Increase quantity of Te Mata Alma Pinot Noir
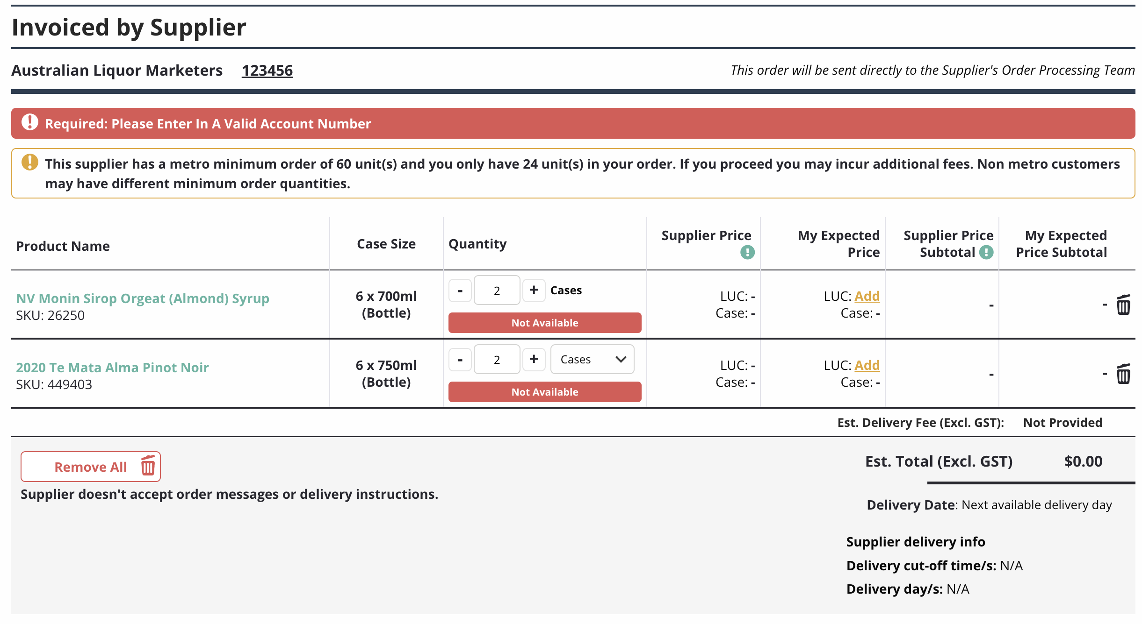Image resolution: width=1142 pixels, height=624 pixels. click(534, 359)
